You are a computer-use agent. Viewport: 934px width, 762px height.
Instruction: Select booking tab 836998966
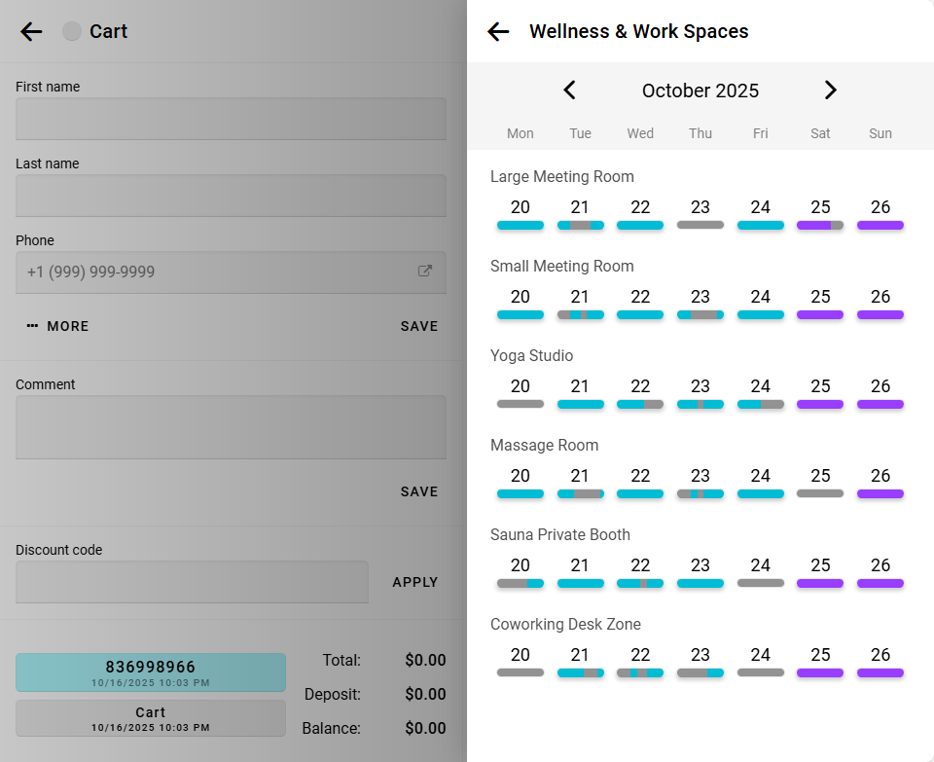(151, 671)
